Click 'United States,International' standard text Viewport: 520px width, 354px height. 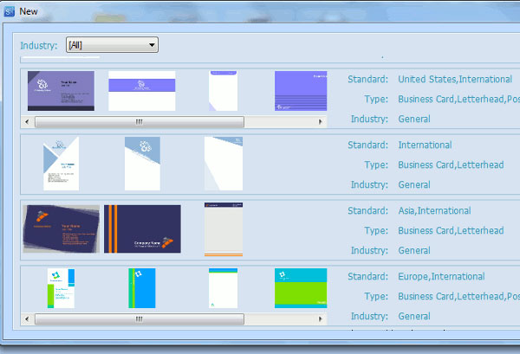coord(455,79)
